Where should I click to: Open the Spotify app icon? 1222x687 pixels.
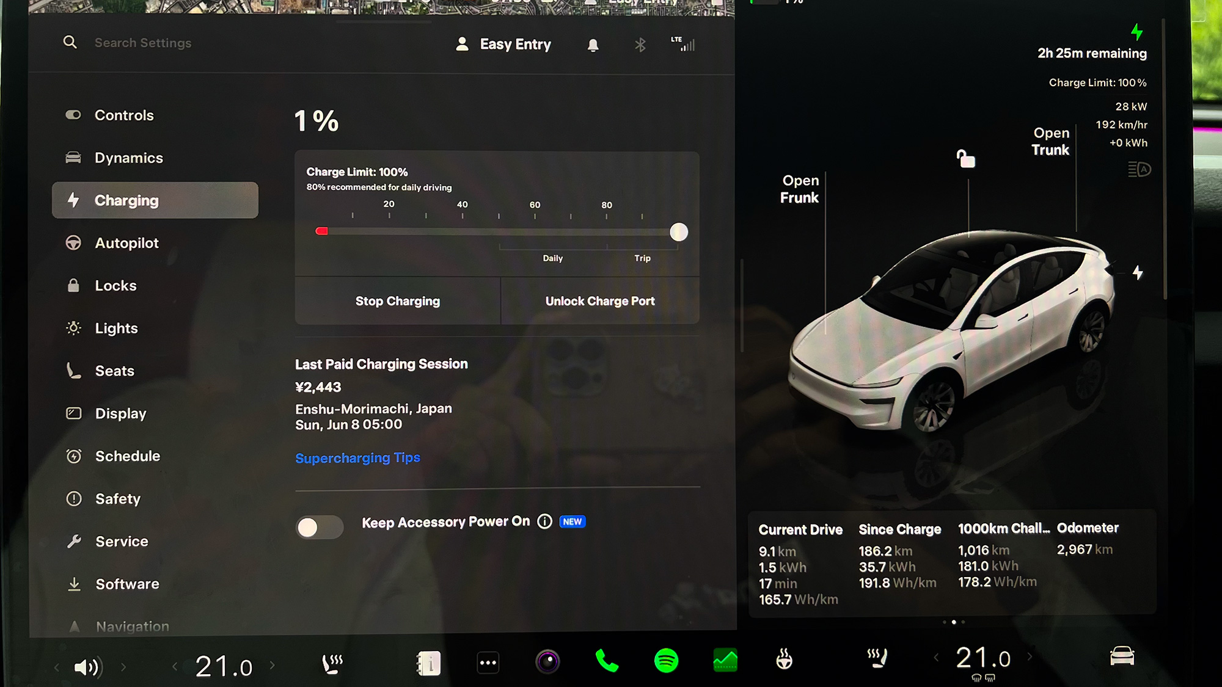tap(666, 661)
